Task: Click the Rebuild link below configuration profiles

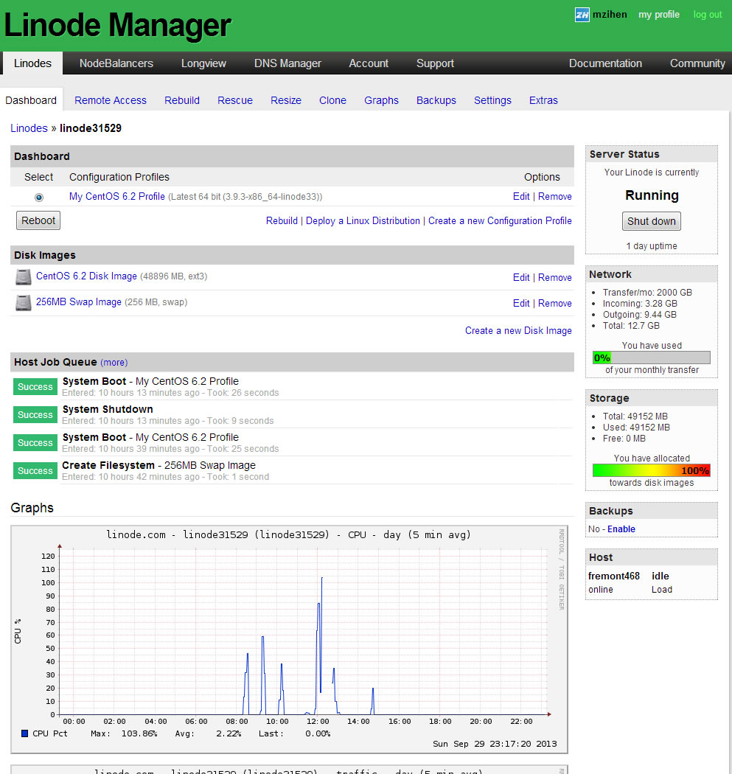Action: [282, 220]
